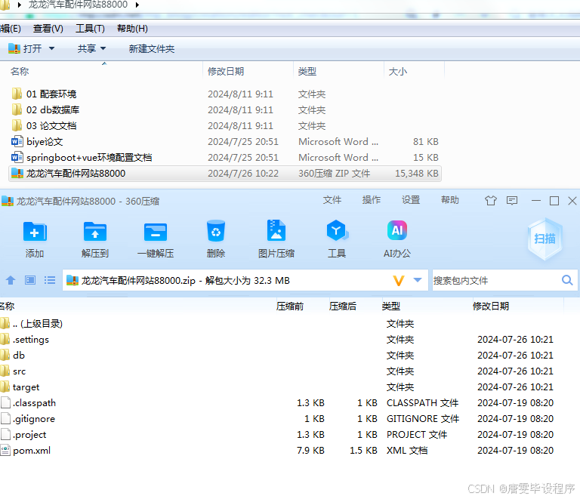
Task: Click the 解压到 (Extract to) icon
Action: (95, 232)
